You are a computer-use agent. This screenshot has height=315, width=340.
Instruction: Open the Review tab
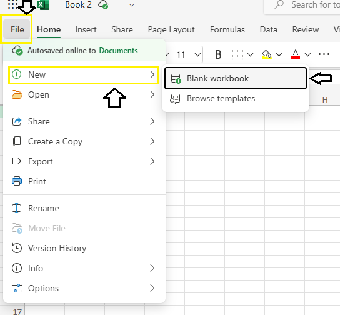coord(306,30)
